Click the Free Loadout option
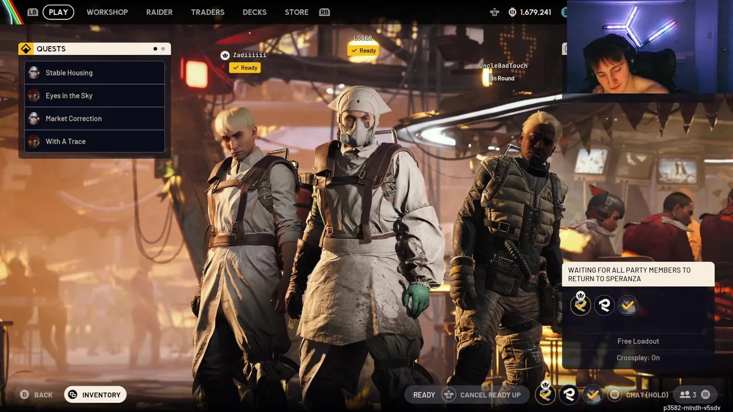Screen dimensions: 733x412 click(x=638, y=341)
